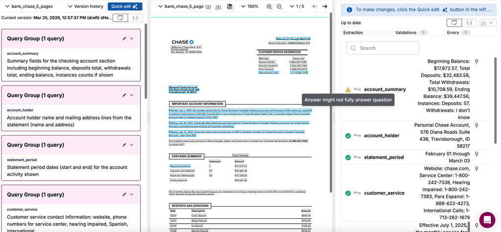Collapse the account_holder query group chevron
The image size is (501, 232).
click(x=132, y=95)
